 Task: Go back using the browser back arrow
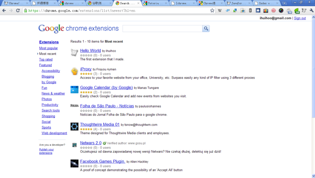(4, 11)
